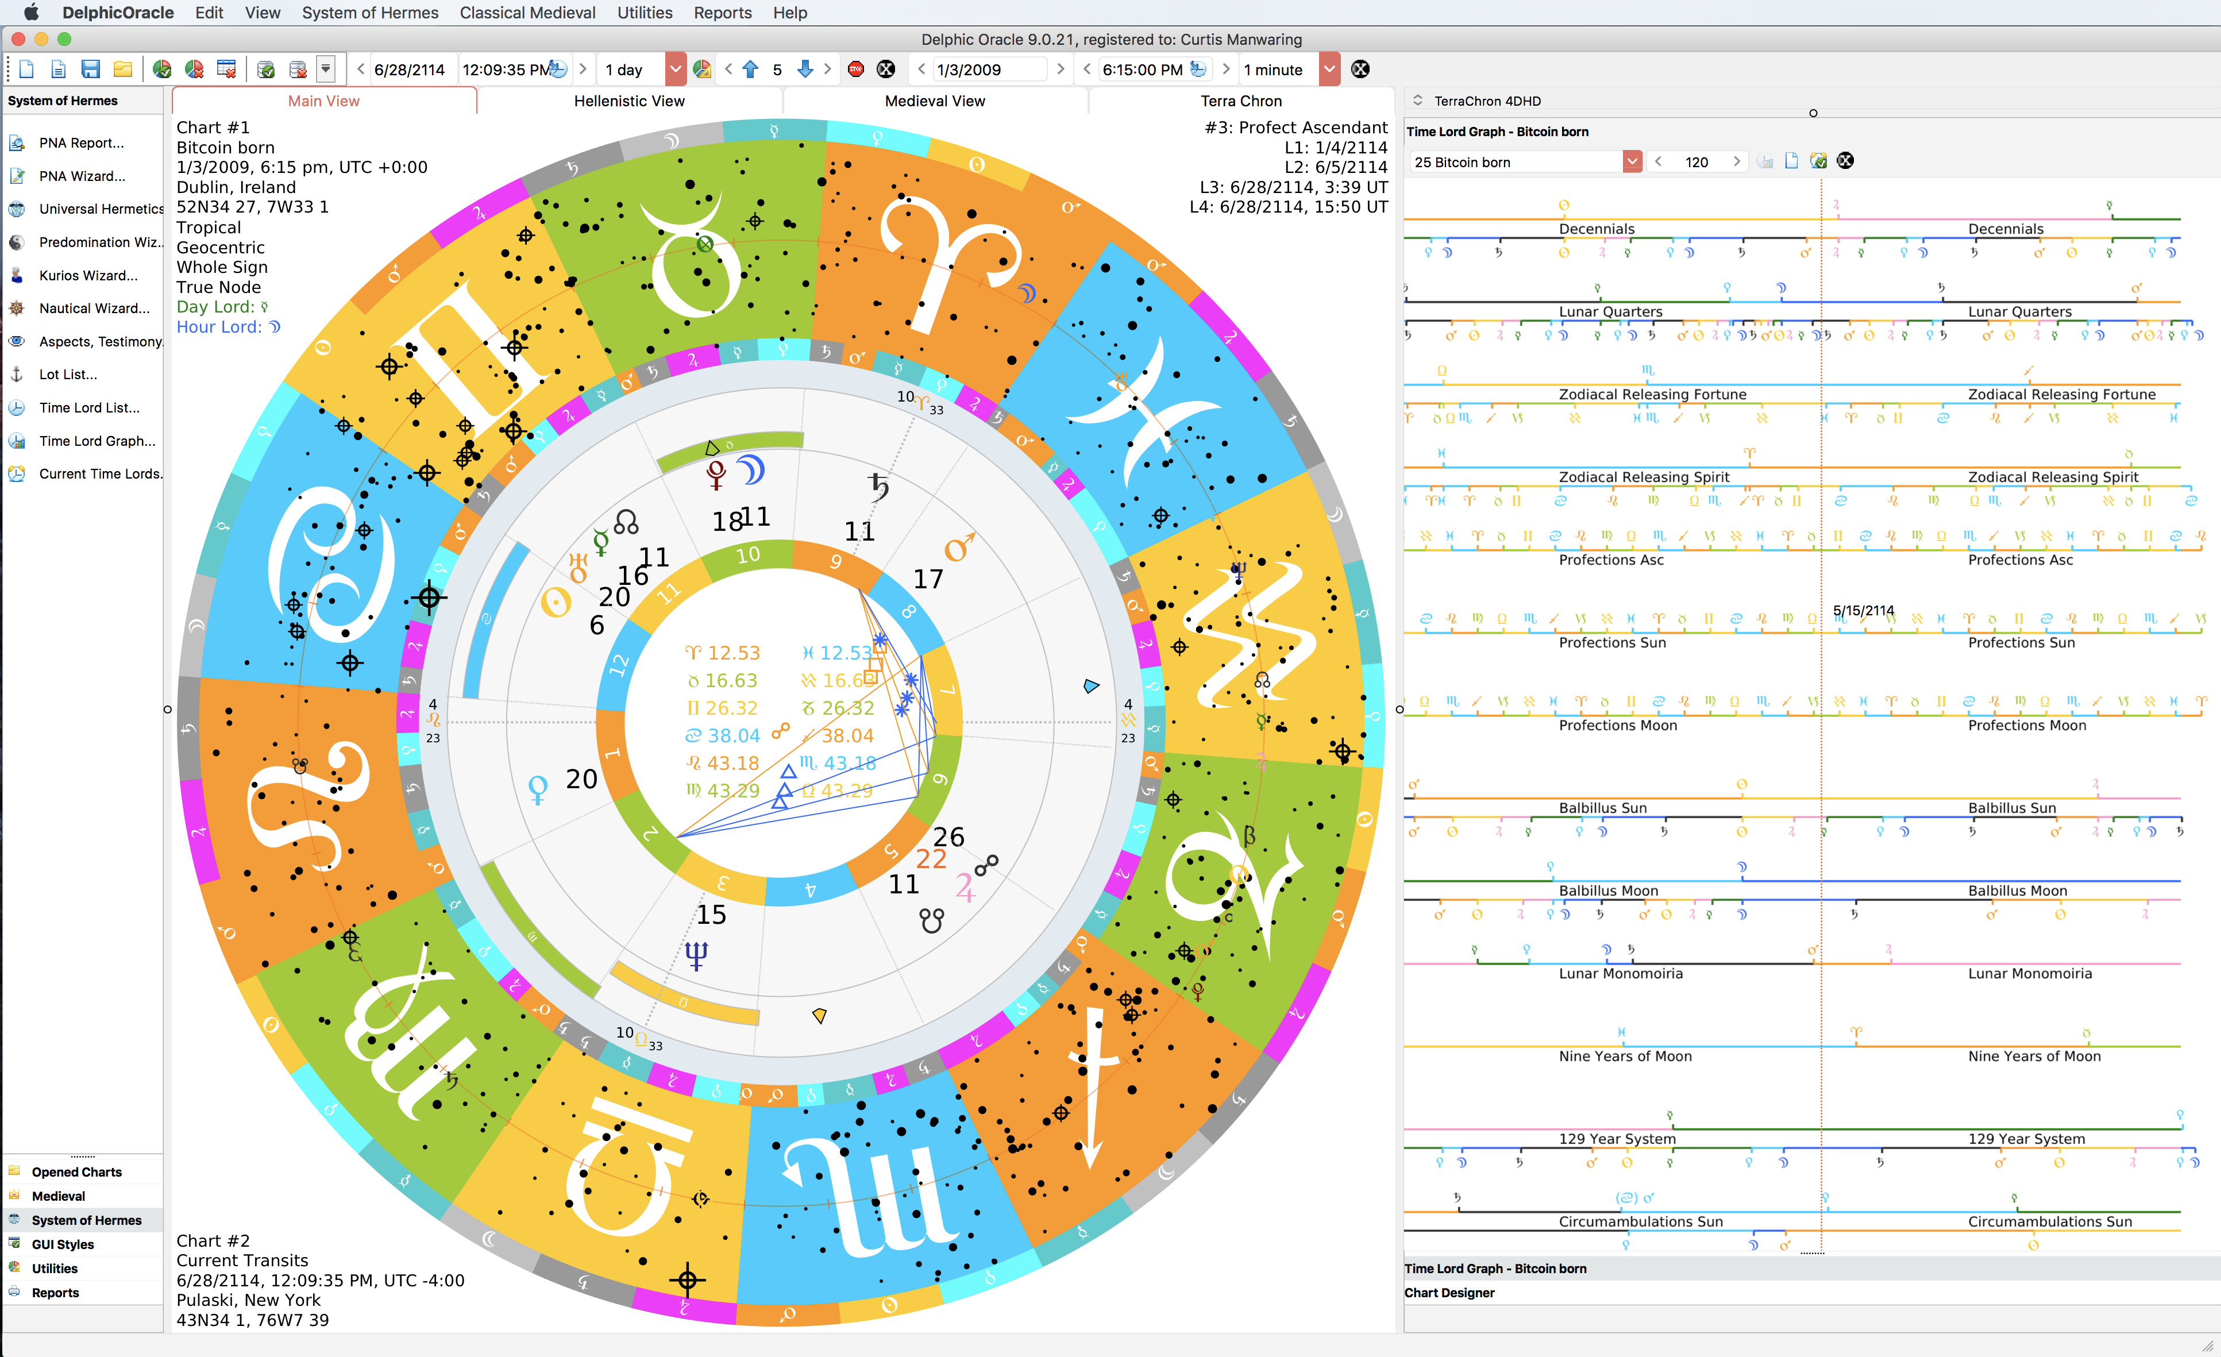Click the 1/3/2009 natal date field
The width and height of the screenshot is (2221, 1357).
pos(989,70)
